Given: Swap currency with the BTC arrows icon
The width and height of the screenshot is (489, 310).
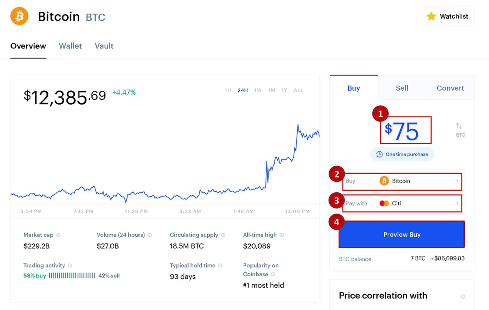Looking at the screenshot, I should point(459,126).
